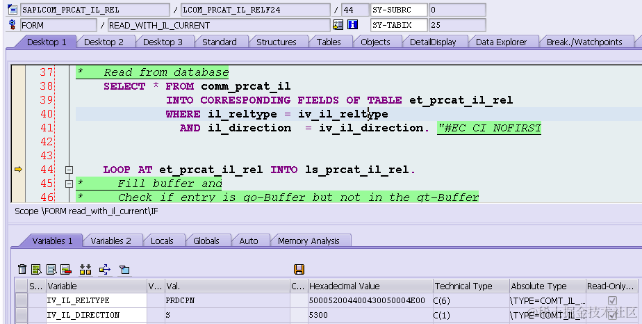Image resolution: width=642 pixels, height=324 pixels.
Task: Delete variables using the trash can icon
Action: point(22,269)
